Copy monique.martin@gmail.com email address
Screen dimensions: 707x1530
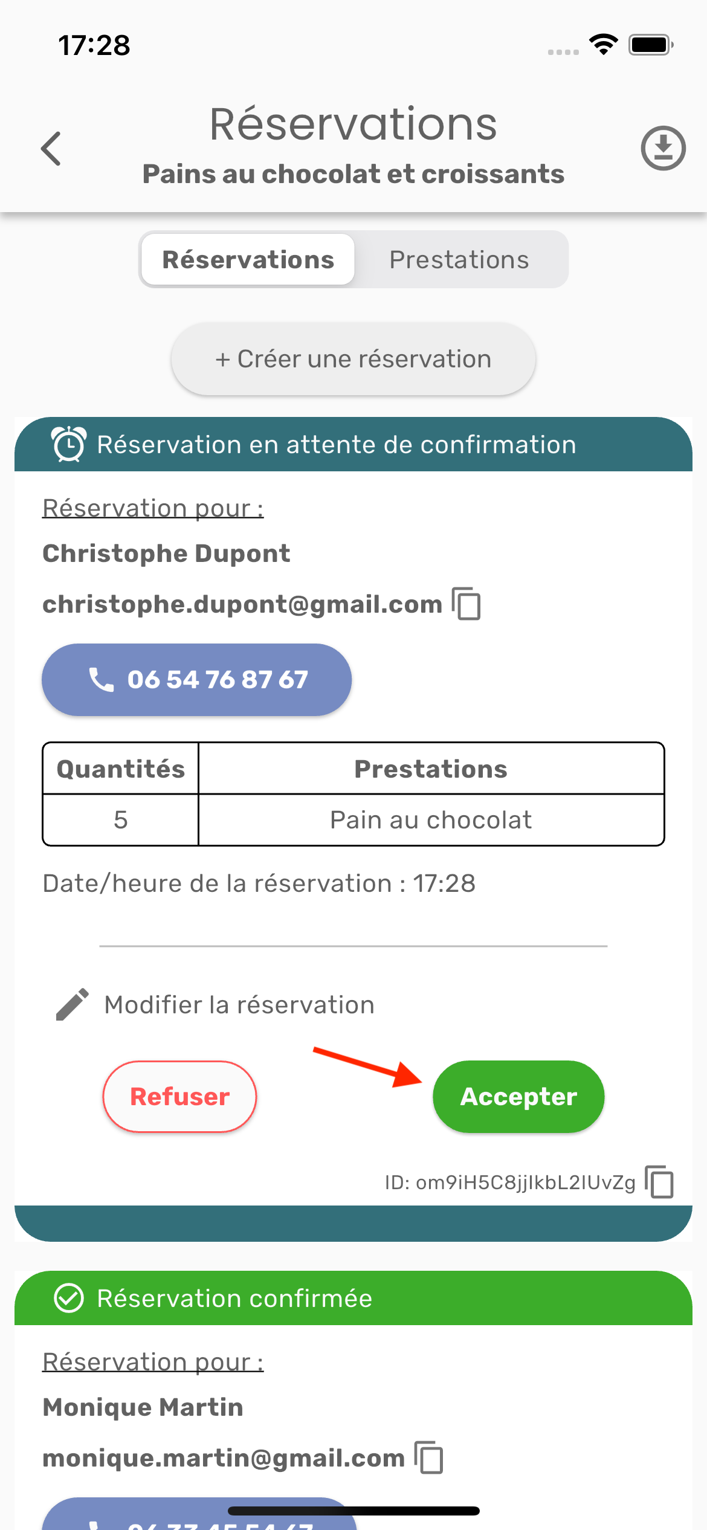[429, 1457]
